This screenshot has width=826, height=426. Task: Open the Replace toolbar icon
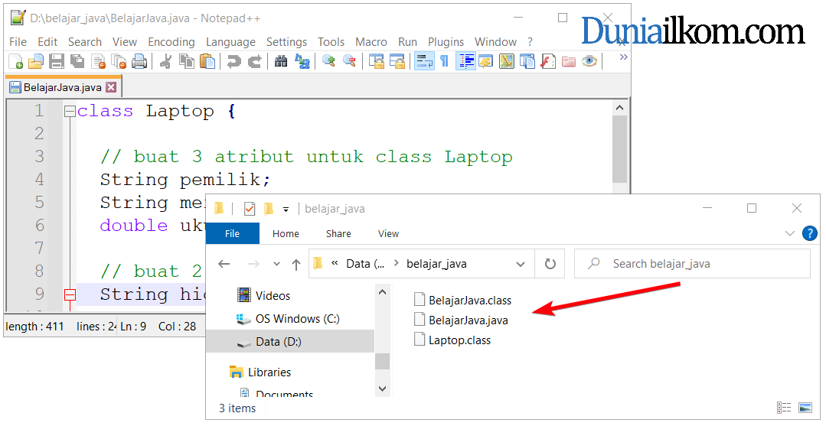pos(302,62)
